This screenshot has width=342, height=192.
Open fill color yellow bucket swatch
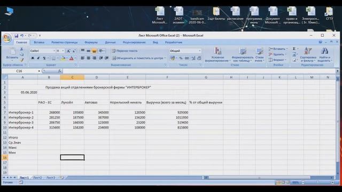63,58
